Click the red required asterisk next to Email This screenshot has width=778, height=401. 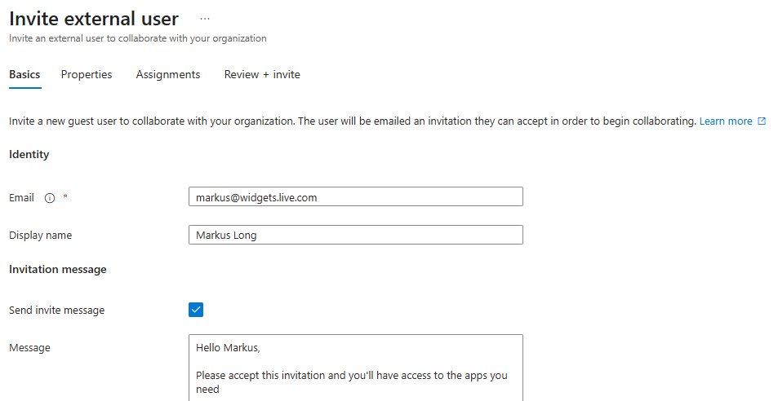point(64,198)
